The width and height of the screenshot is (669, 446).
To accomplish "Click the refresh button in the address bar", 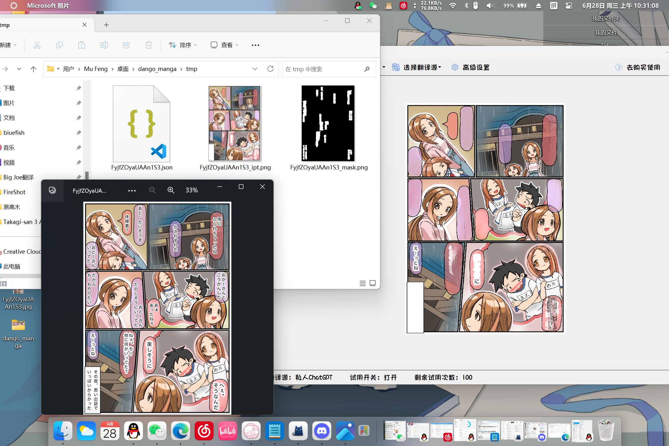I will pos(270,69).
